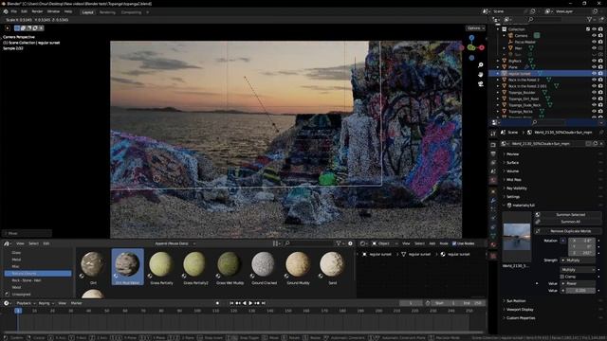Image resolution: width=607 pixels, height=341 pixels.
Task: Click the View Layer icon in top bar
Action: pos(547,11)
